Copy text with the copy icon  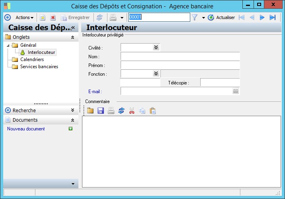(x=142, y=111)
